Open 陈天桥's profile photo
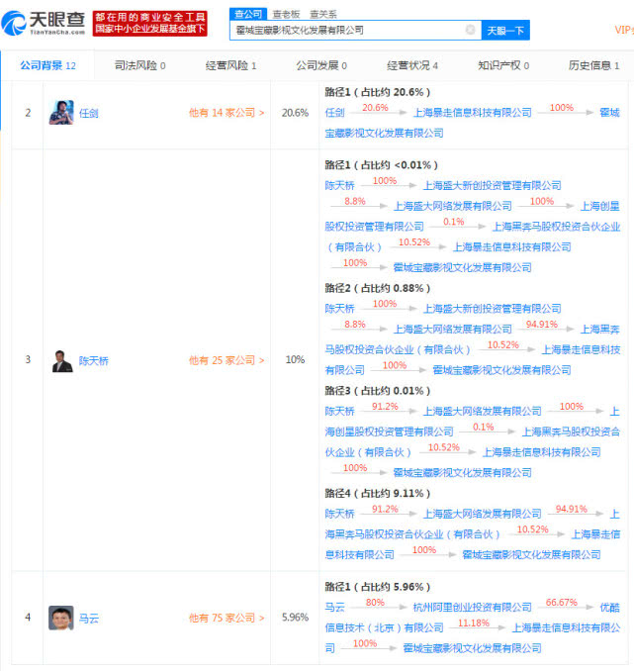 click(x=62, y=361)
